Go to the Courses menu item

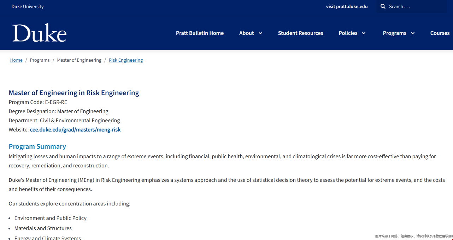440,33
